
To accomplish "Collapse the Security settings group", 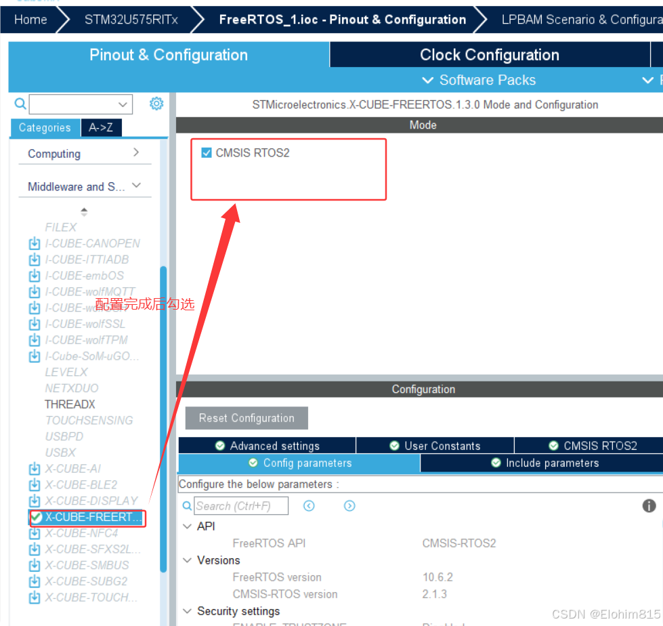I will pyautogui.click(x=187, y=611).
